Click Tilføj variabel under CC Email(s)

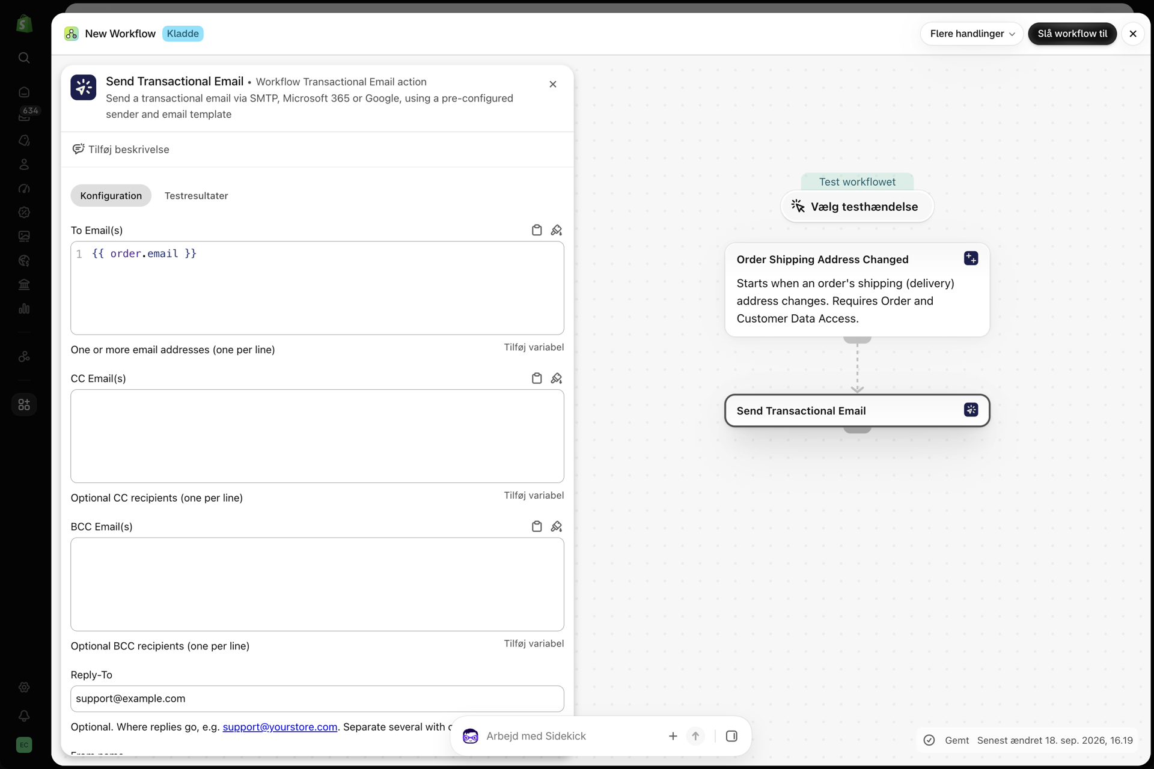coord(534,495)
